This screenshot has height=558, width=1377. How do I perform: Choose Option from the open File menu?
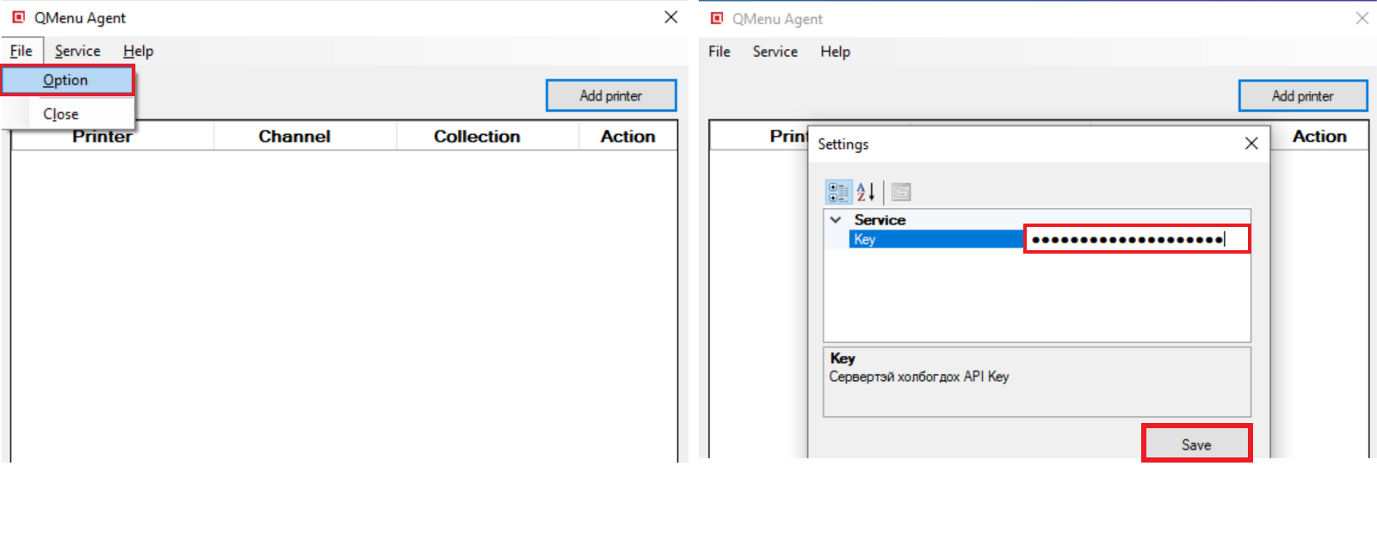(66, 80)
